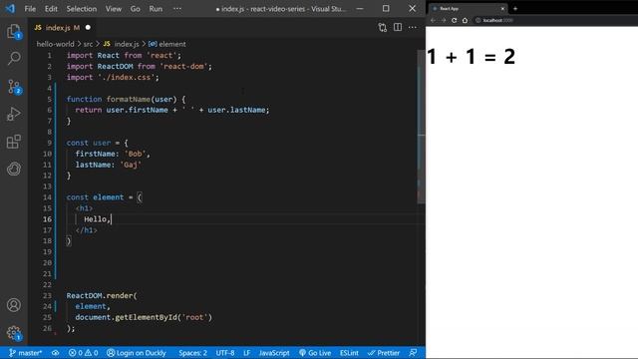638x359 pixels.
Task: Open the Accounts icon in activity bar
Action: tap(14, 305)
